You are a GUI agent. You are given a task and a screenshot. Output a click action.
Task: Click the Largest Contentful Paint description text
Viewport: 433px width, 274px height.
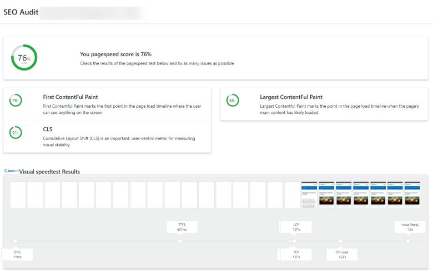[339, 109]
